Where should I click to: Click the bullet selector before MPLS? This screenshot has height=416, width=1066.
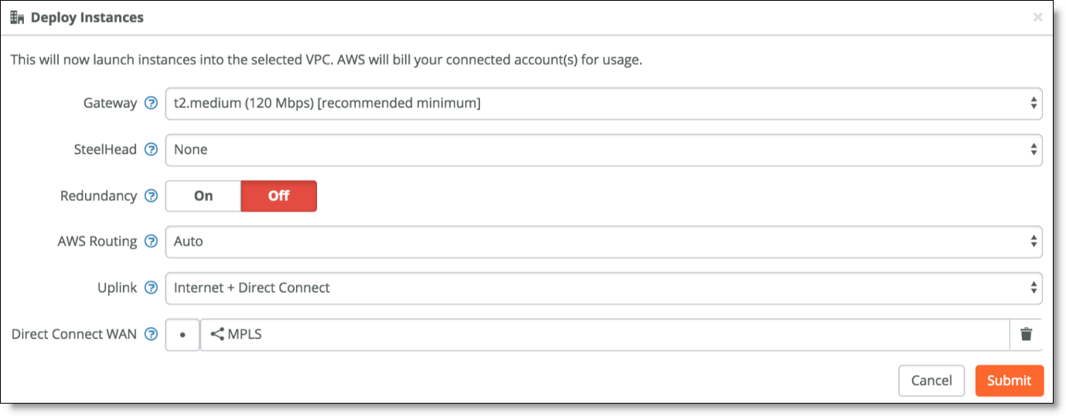[x=182, y=335]
